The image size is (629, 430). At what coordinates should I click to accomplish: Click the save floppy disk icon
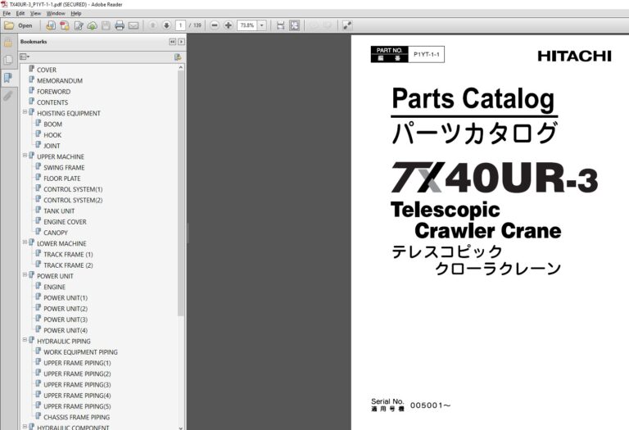click(x=106, y=25)
